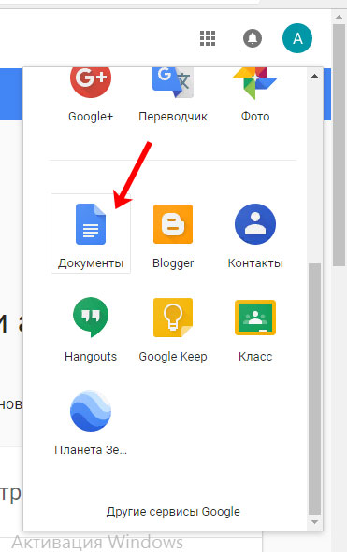This screenshot has width=347, height=552.
Task: Open the Контакты app icon
Action: [255, 224]
